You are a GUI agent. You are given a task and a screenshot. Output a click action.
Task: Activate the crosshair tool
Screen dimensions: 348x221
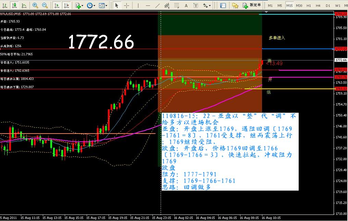tap(126, 5)
